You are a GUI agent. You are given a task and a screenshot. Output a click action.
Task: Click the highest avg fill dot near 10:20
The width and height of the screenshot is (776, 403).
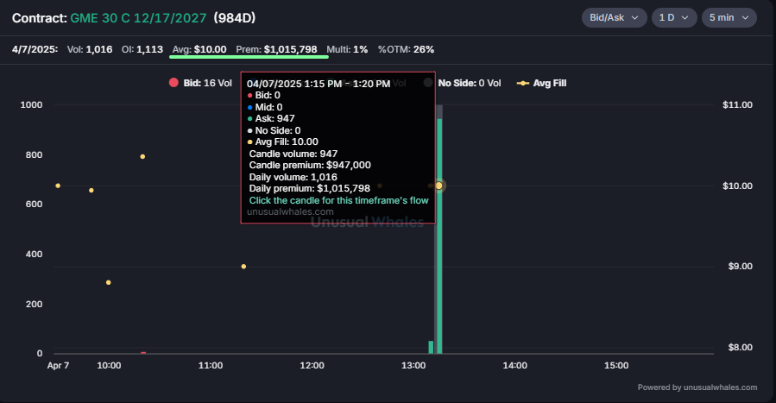coord(142,157)
